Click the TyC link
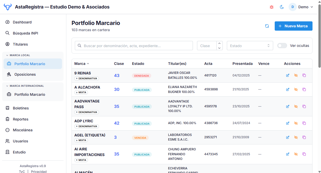 pos(22,171)
